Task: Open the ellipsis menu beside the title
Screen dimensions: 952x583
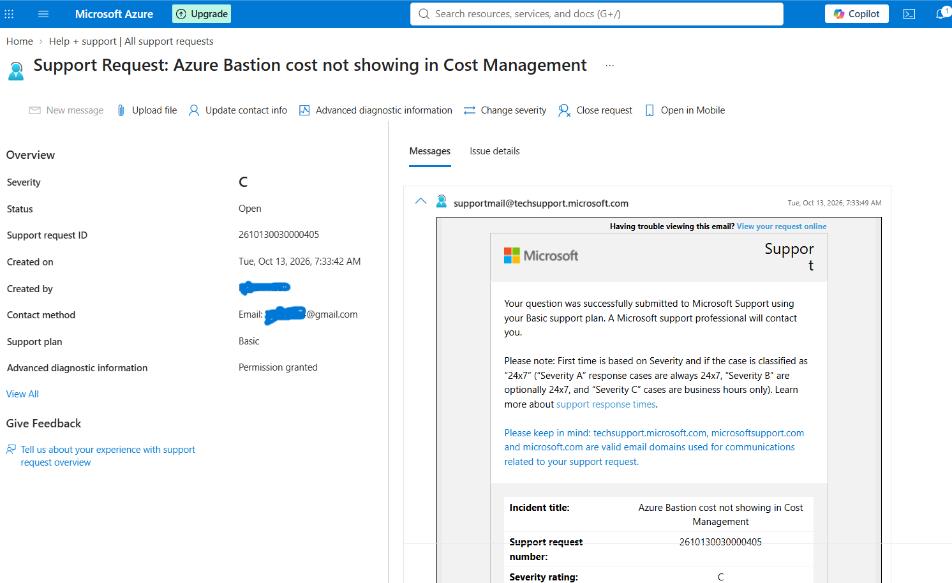Action: click(x=610, y=65)
